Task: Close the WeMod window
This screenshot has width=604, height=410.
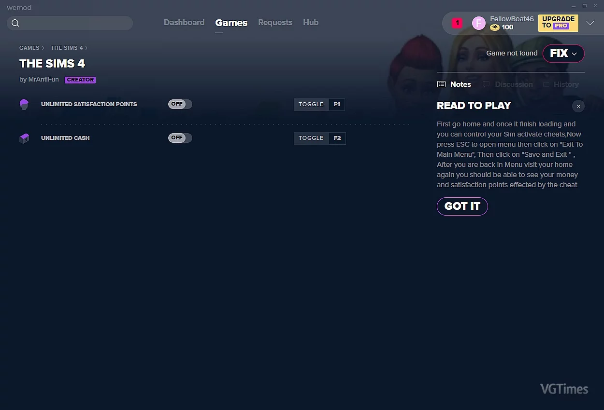Action: 595,6
